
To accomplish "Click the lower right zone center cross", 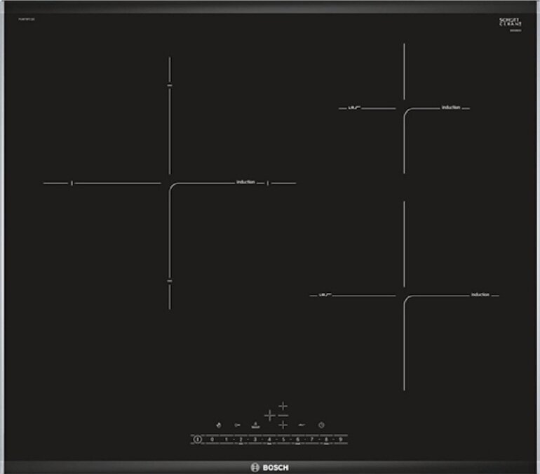I will point(404,296).
